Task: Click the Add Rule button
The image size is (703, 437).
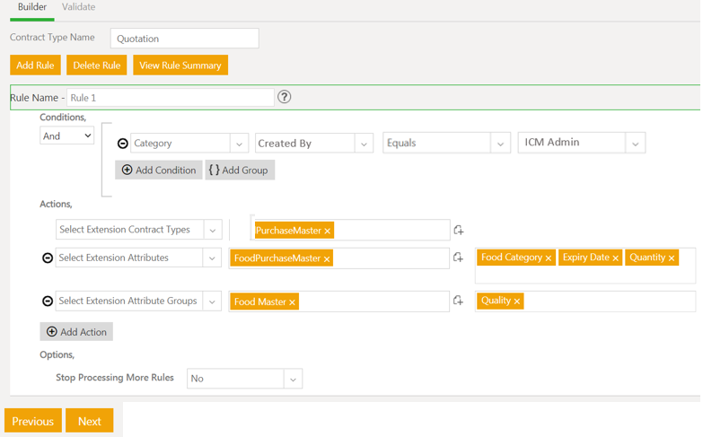Action: (35, 66)
